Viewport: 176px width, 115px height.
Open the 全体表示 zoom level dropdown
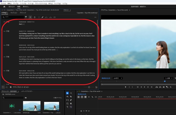click(x=118, y=78)
